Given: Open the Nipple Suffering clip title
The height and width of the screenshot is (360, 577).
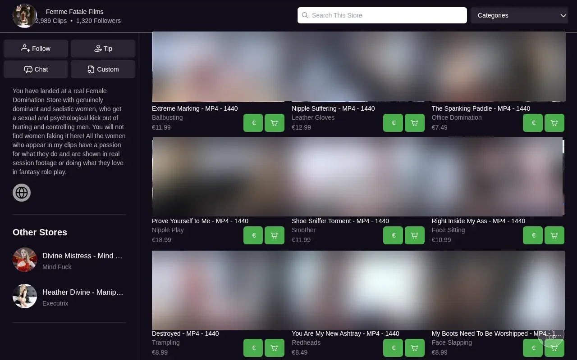Looking at the screenshot, I should pyautogui.click(x=333, y=108).
